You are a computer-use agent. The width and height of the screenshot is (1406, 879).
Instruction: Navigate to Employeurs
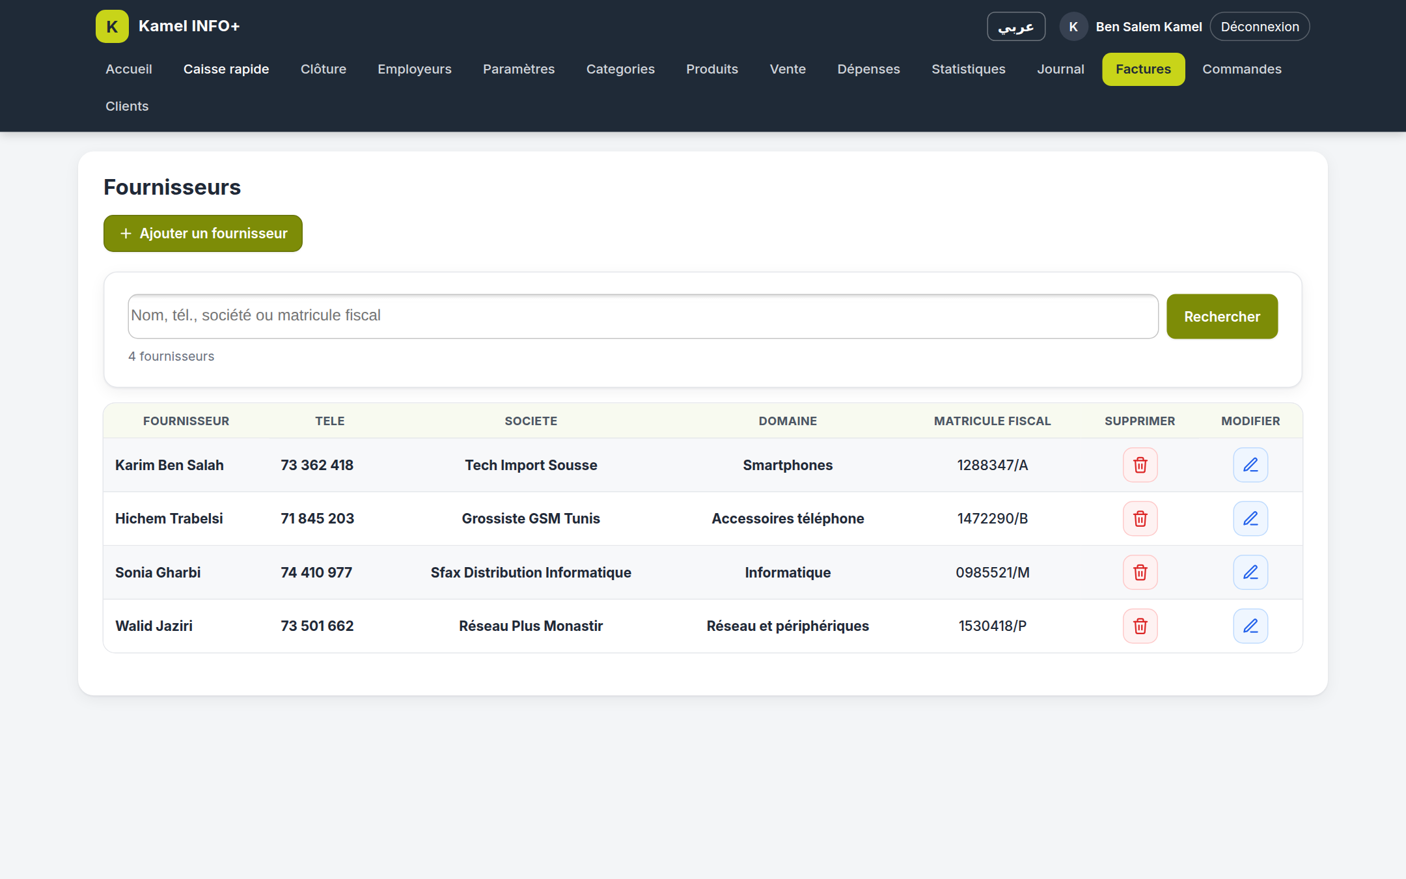tap(415, 69)
